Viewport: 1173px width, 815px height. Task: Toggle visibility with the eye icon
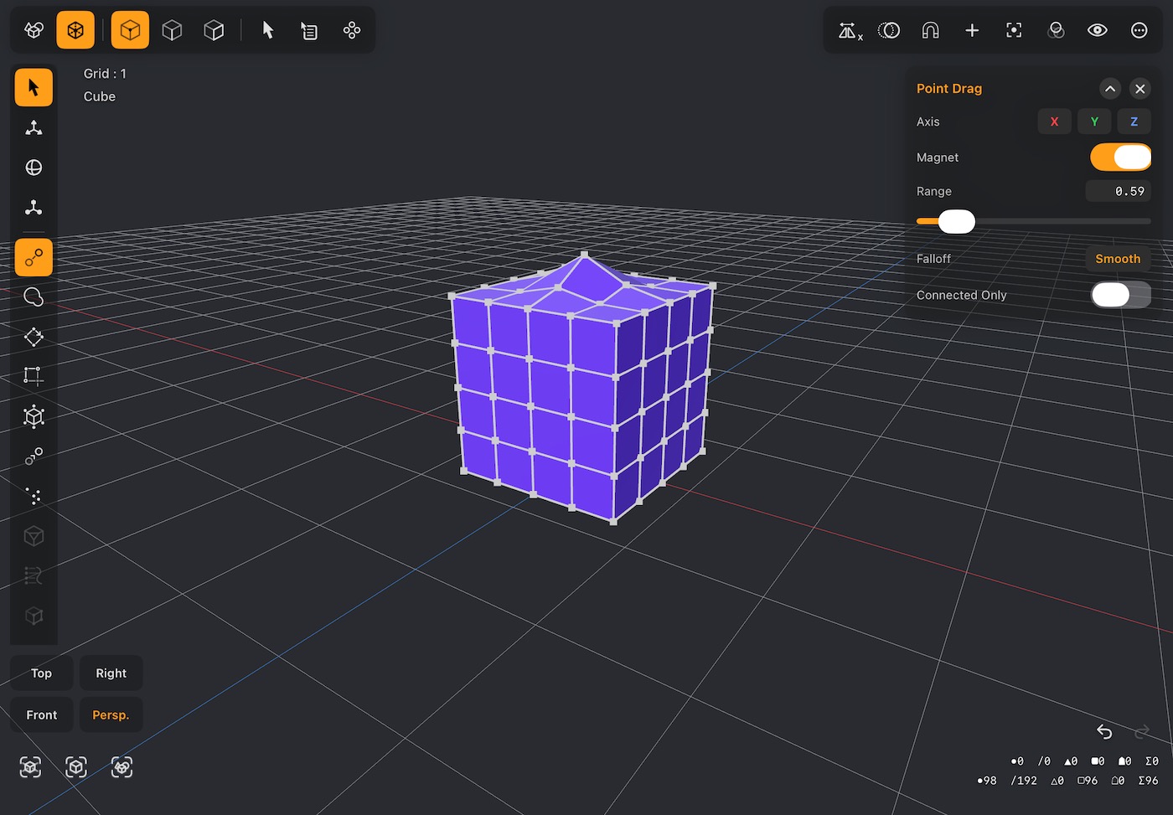[1098, 31]
